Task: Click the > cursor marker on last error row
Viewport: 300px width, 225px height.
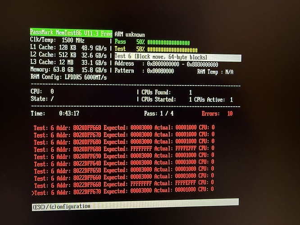Action: point(33,193)
